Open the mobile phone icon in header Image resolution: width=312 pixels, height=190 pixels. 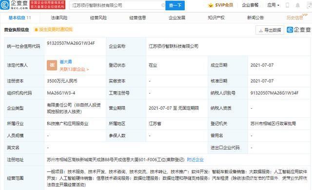(287, 5)
